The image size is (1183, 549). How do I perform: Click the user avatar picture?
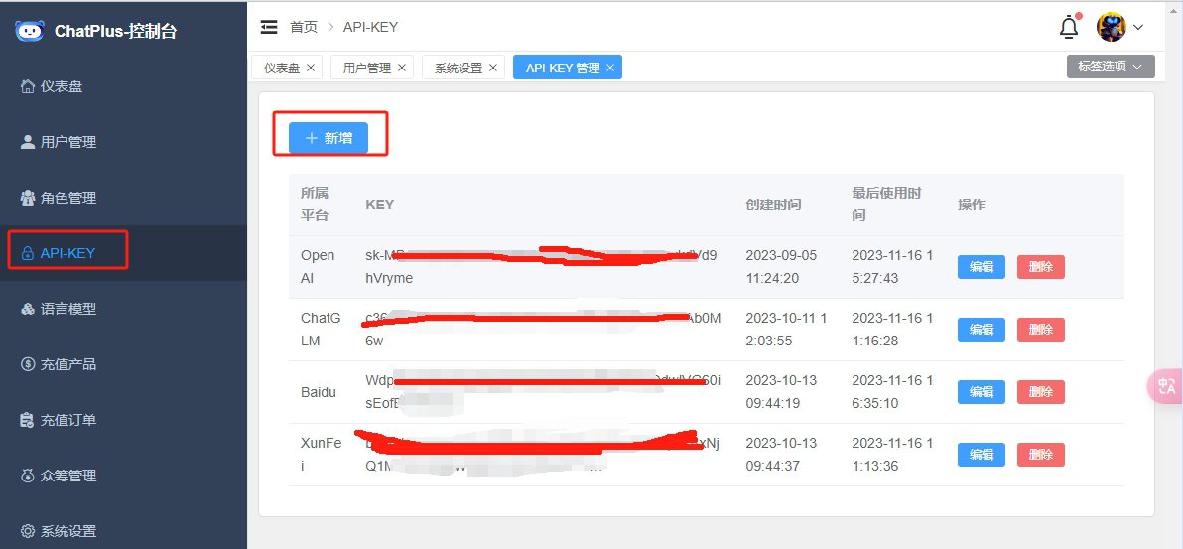click(1111, 27)
